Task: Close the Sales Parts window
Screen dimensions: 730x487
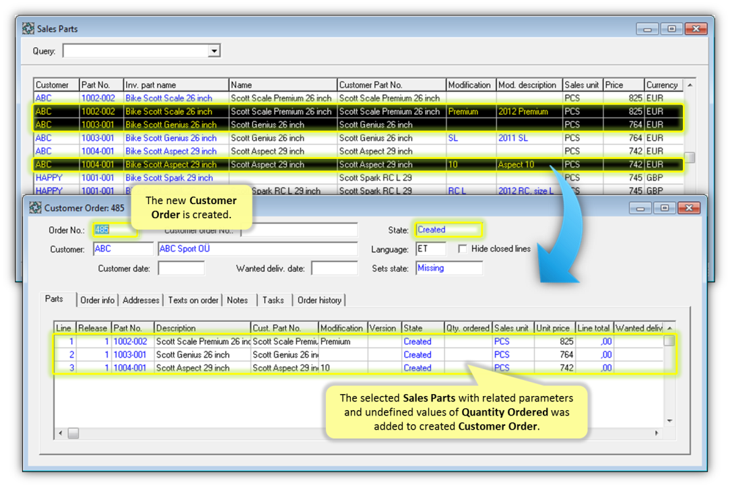Action: point(696,29)
